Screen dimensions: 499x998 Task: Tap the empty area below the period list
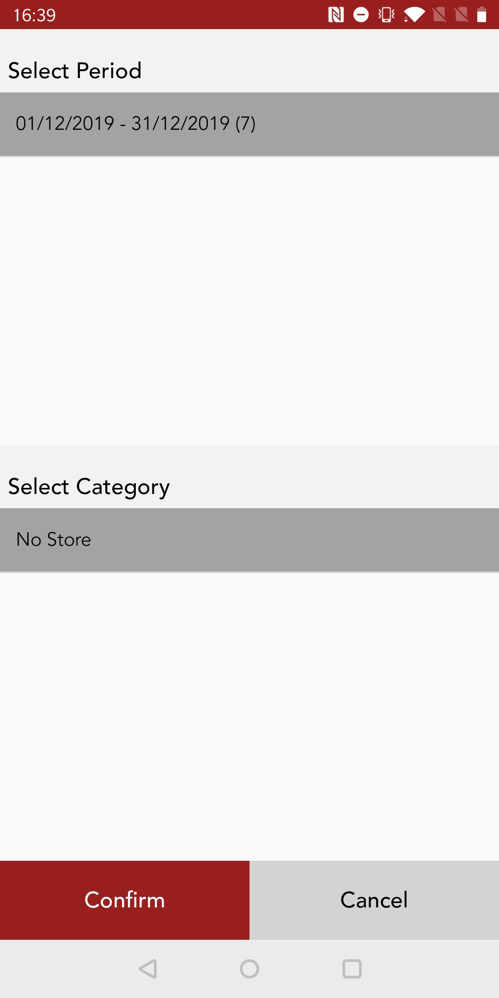coord(249,300)
